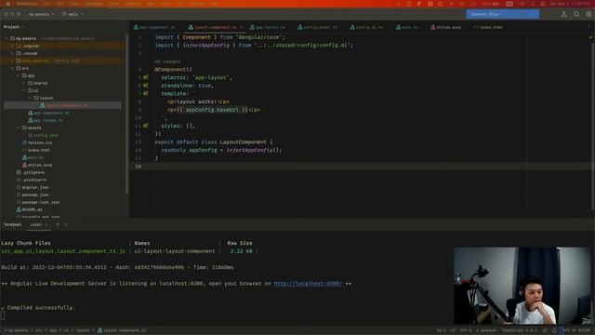Expand the .vscode folder
Screen dimensions: 595x335
pyautogui.click(x=12, y=53)
